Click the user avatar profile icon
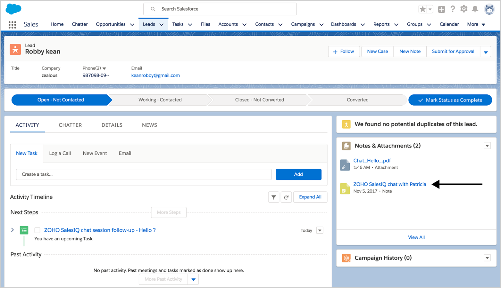The width and height of the screenshot is (501, 288). (x=489, y=9)
